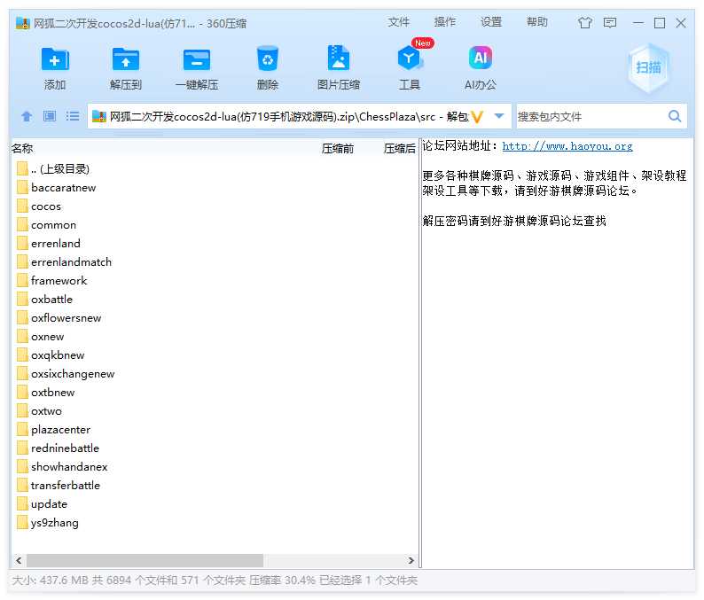Click the 解压密码请到好游棋牌源码论坛查找 comment line
The image size is (704, 600).
tap(514, 221)
